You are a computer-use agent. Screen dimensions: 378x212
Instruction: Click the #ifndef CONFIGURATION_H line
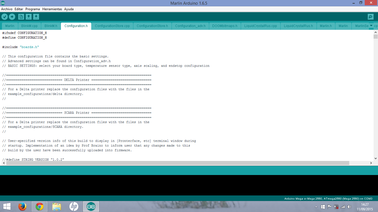coord(25,33)
